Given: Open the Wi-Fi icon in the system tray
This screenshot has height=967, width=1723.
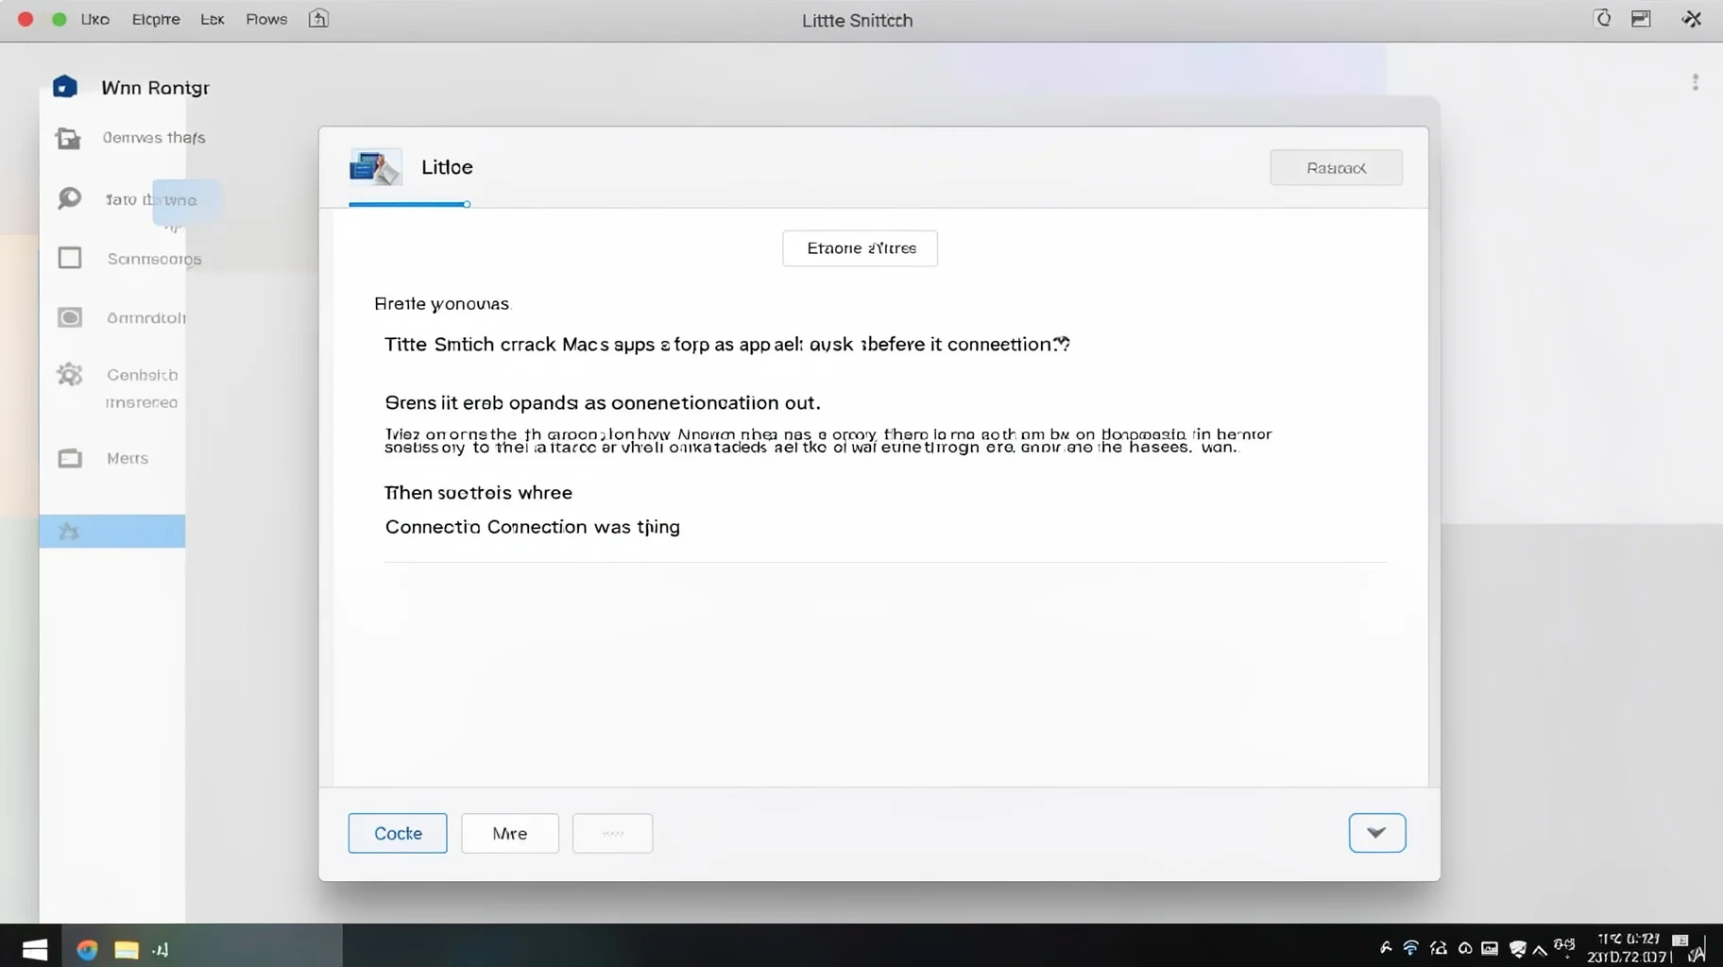Looking at the screenshot, I should (x=1410, y=948).
